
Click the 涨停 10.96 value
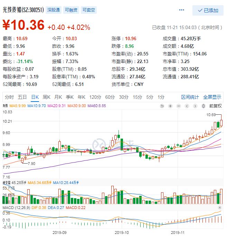(131, 38)
